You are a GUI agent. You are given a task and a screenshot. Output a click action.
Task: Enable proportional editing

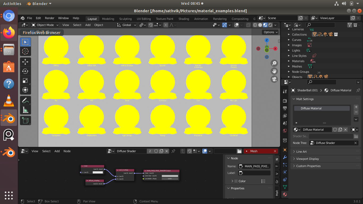(x=166, y=25)
